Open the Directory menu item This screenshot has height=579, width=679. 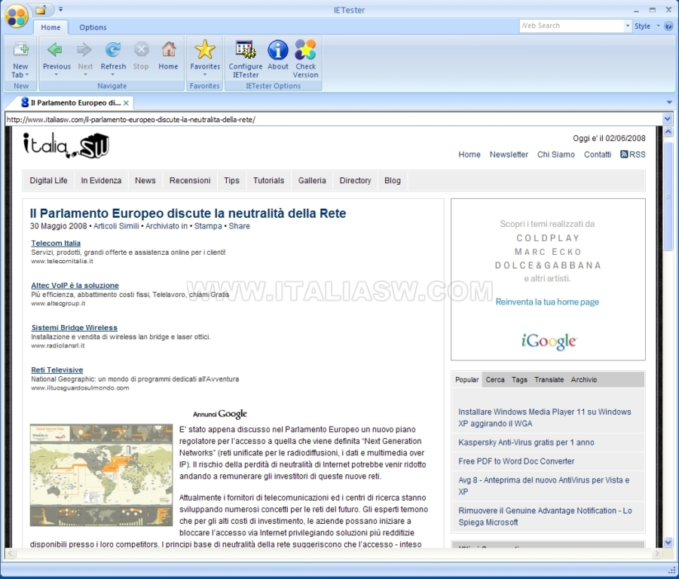click(x=355, y=181)
